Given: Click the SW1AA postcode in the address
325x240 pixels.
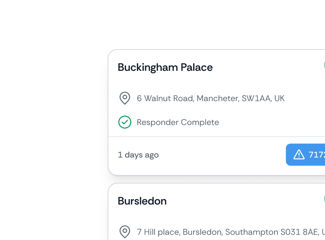Looking at the screenshot, I should coord(256,98).
